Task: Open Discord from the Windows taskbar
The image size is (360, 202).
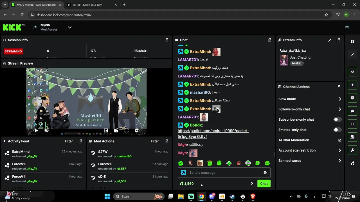Action: 211,196
